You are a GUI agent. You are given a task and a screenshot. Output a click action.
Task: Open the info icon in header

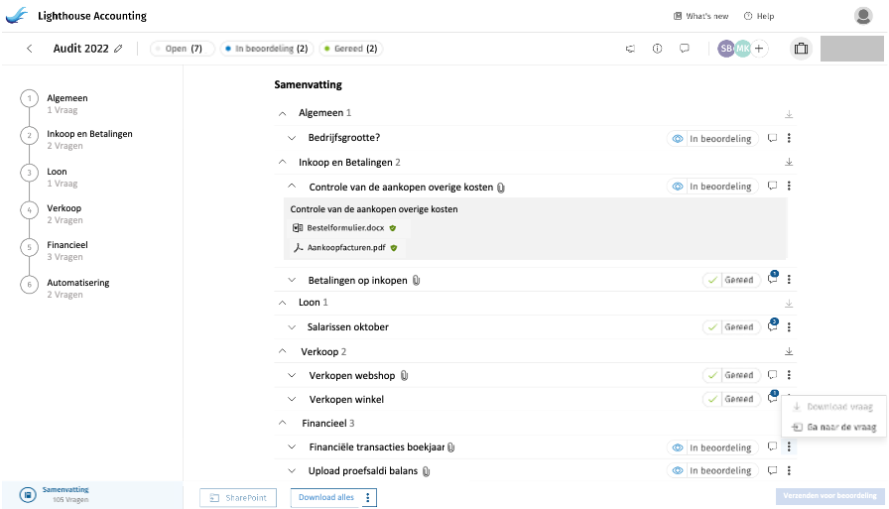(x=657, y=49)
